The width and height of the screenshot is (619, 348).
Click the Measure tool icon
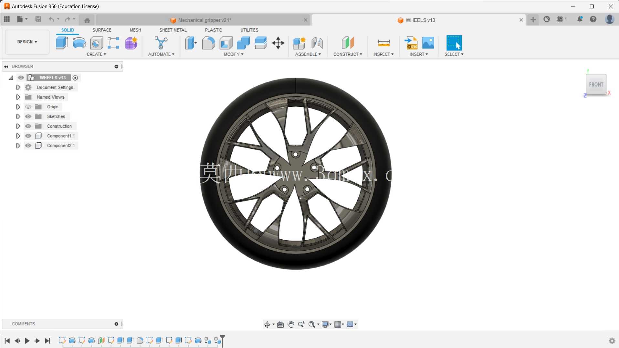[383, 43]
